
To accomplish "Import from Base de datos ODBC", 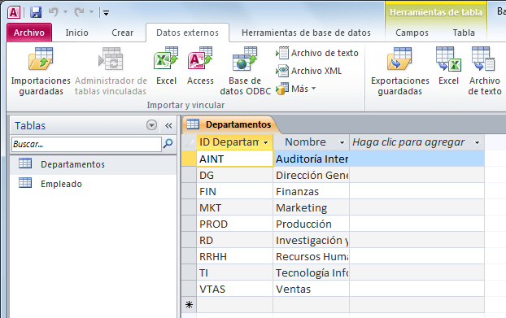I will tap(245, 72).
